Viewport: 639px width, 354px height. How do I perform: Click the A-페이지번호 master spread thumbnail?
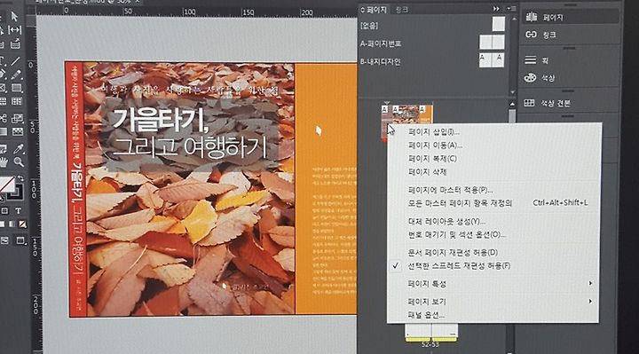tap(492, 42)
